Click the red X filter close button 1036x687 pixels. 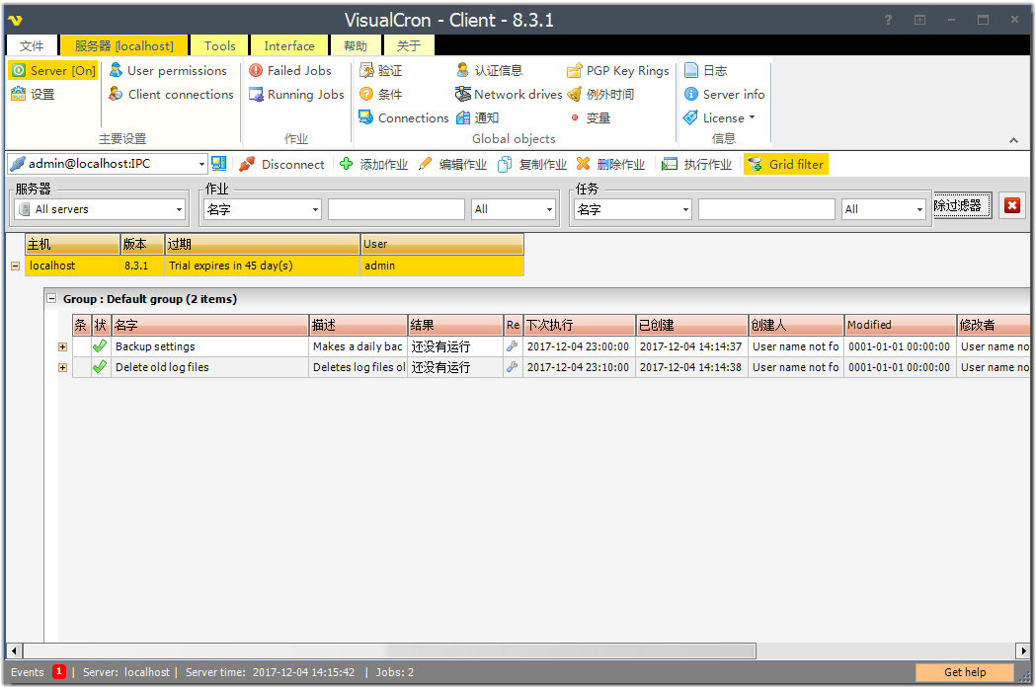[x=1012, y=205]
